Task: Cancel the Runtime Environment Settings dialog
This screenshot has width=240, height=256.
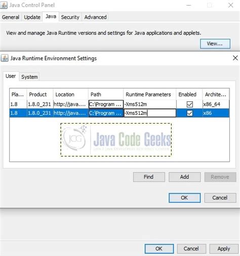Action: [x=220, y=198]
